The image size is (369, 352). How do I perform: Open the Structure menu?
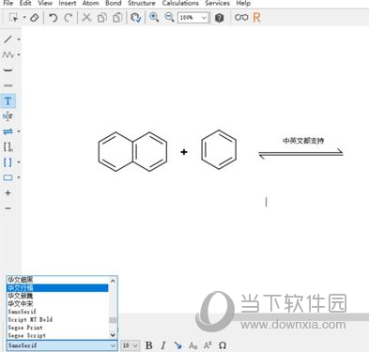pyautogui.click(x=142, y=3)
